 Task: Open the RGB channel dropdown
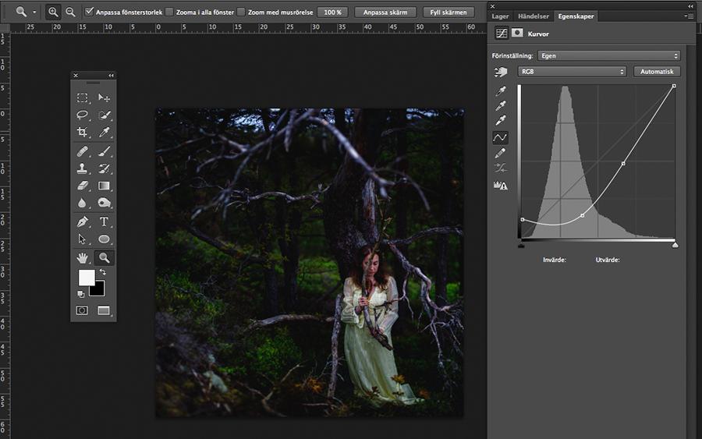(572, 72)
